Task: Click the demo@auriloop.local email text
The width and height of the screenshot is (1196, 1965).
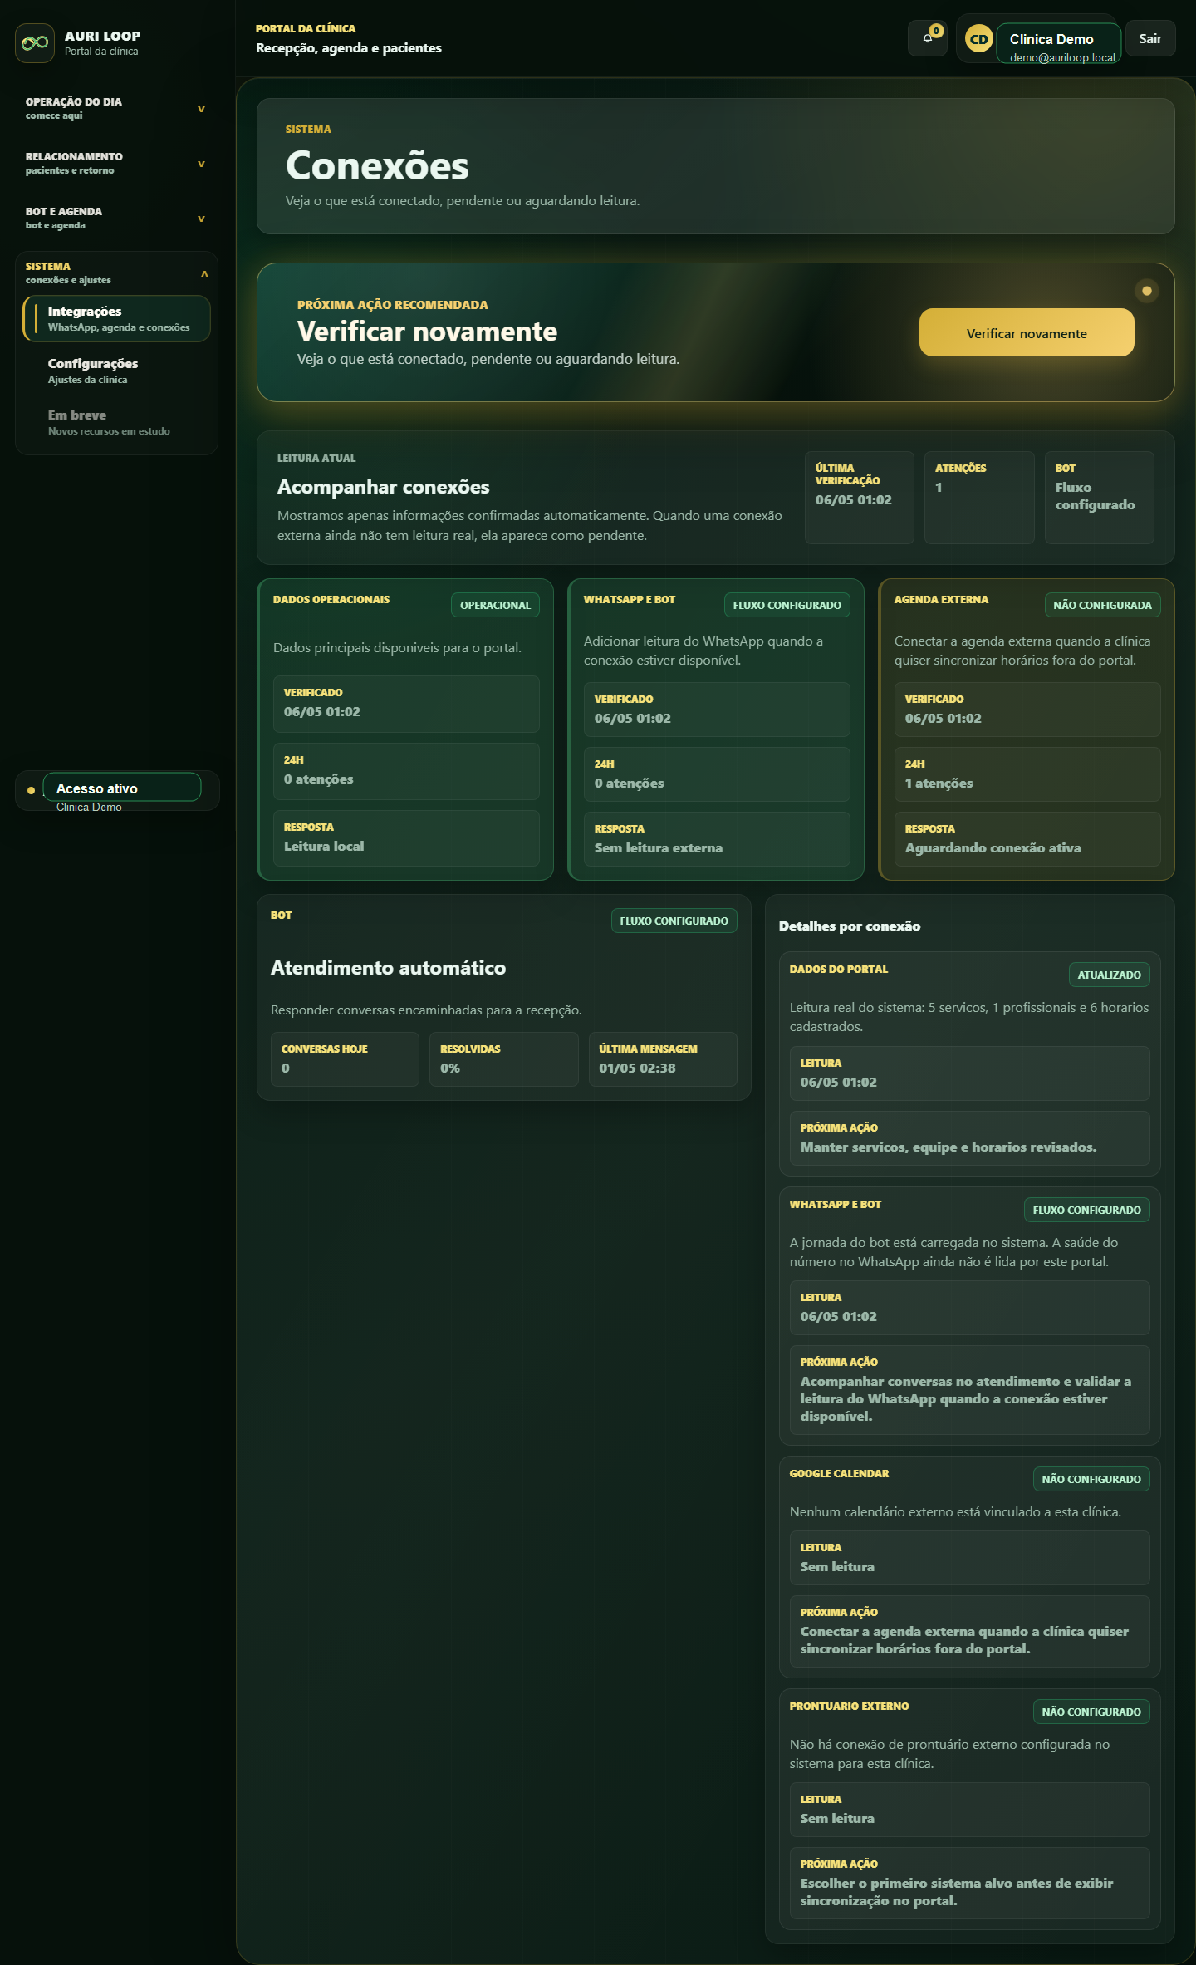Action: point(1062,57)
